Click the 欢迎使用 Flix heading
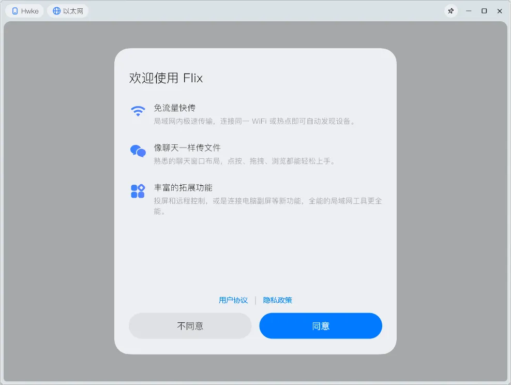The image size is (511, 385). [166, 78]
